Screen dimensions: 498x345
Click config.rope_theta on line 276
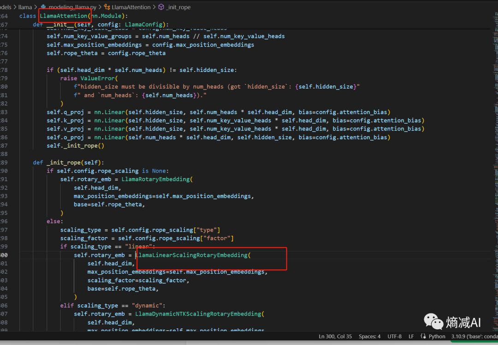tap(136, 53)
